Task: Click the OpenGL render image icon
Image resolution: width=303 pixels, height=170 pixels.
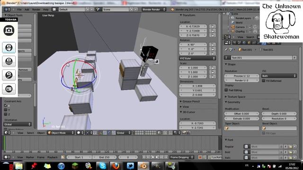Action: (x=184, y=133)
